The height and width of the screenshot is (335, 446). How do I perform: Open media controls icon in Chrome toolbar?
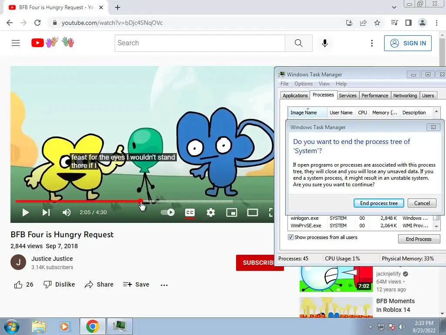pos(395,23)
